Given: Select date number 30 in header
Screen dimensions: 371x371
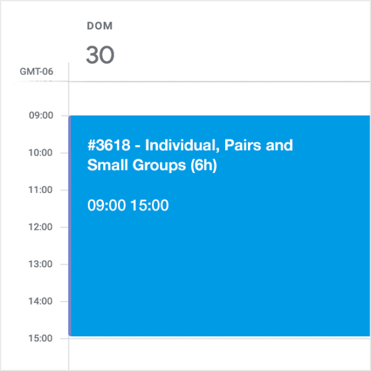Looking at the screenshot, I should (x=100, y=55).
